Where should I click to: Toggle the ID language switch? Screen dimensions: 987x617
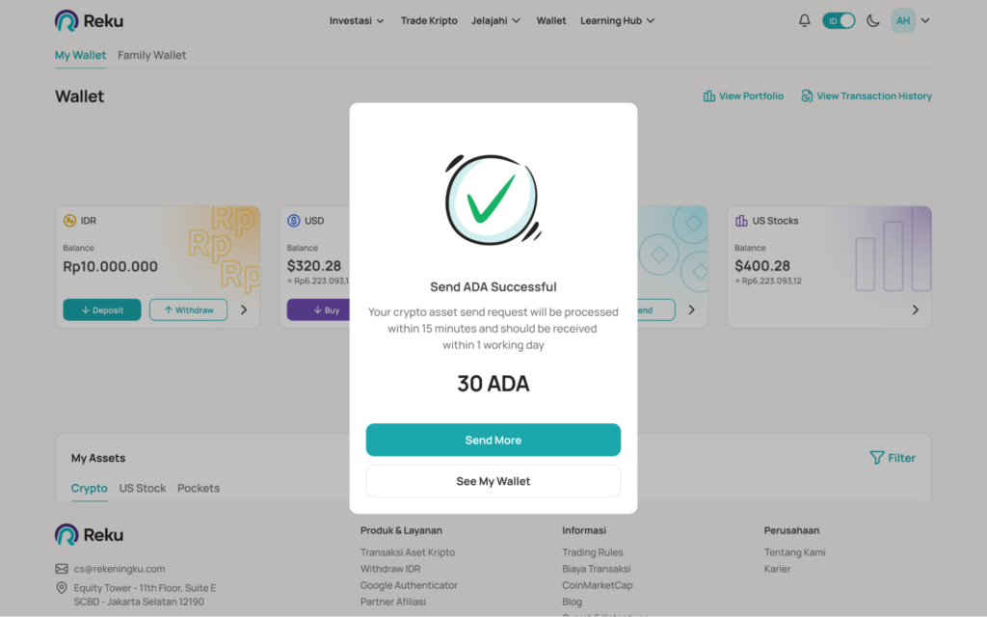(839, 20)
